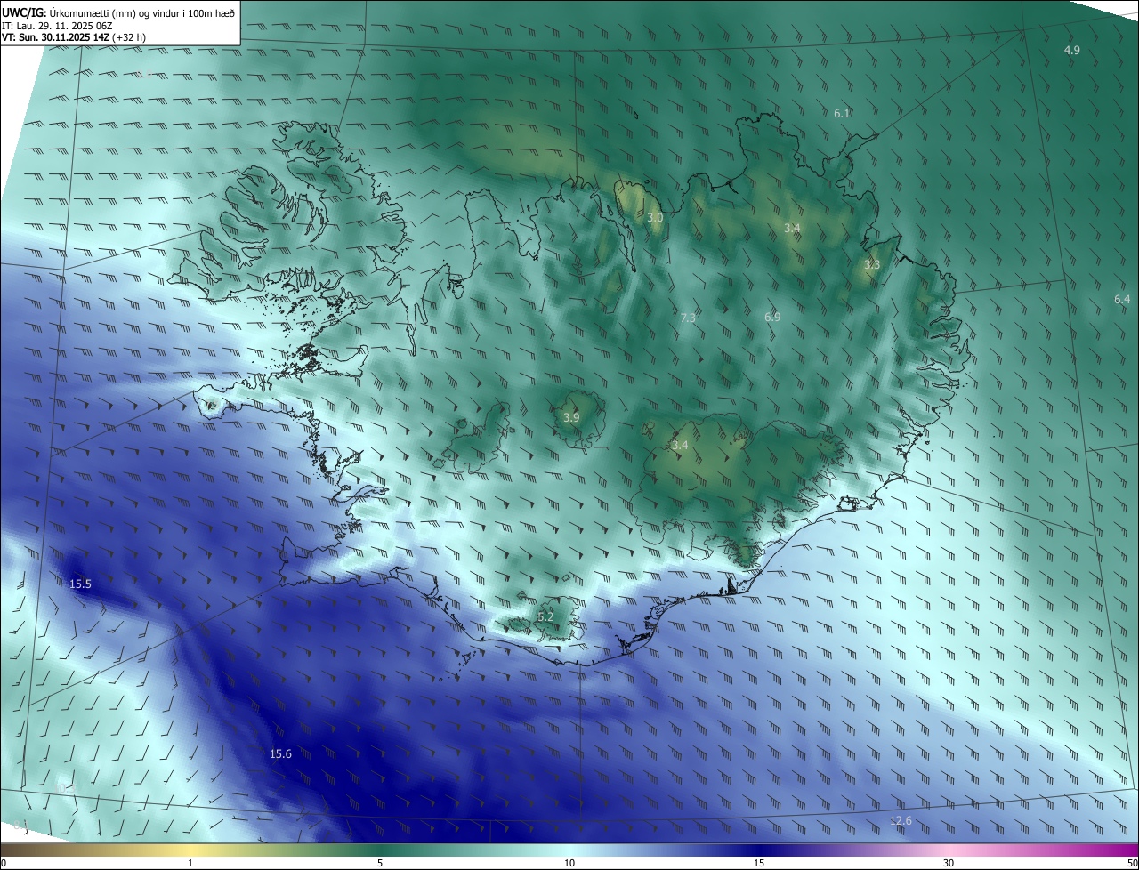Click the 15.6 value over the ocean
The image size is (1139, 870).
280,754
